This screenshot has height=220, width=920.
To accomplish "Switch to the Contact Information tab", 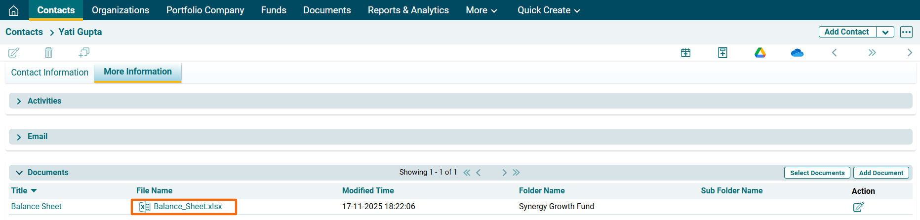I will coord(50,73).
